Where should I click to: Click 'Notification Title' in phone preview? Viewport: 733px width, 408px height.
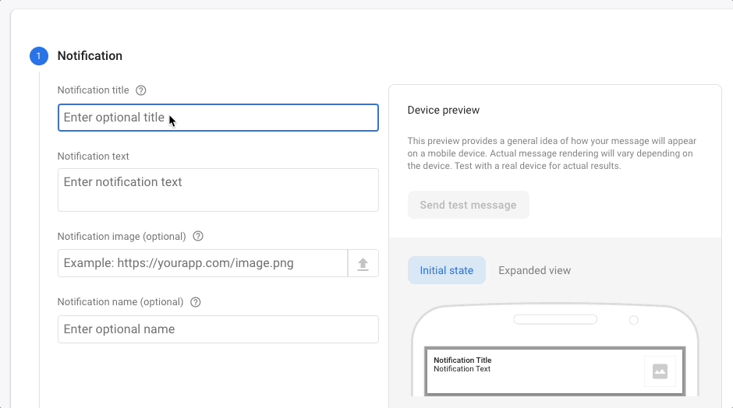[462, 361]
